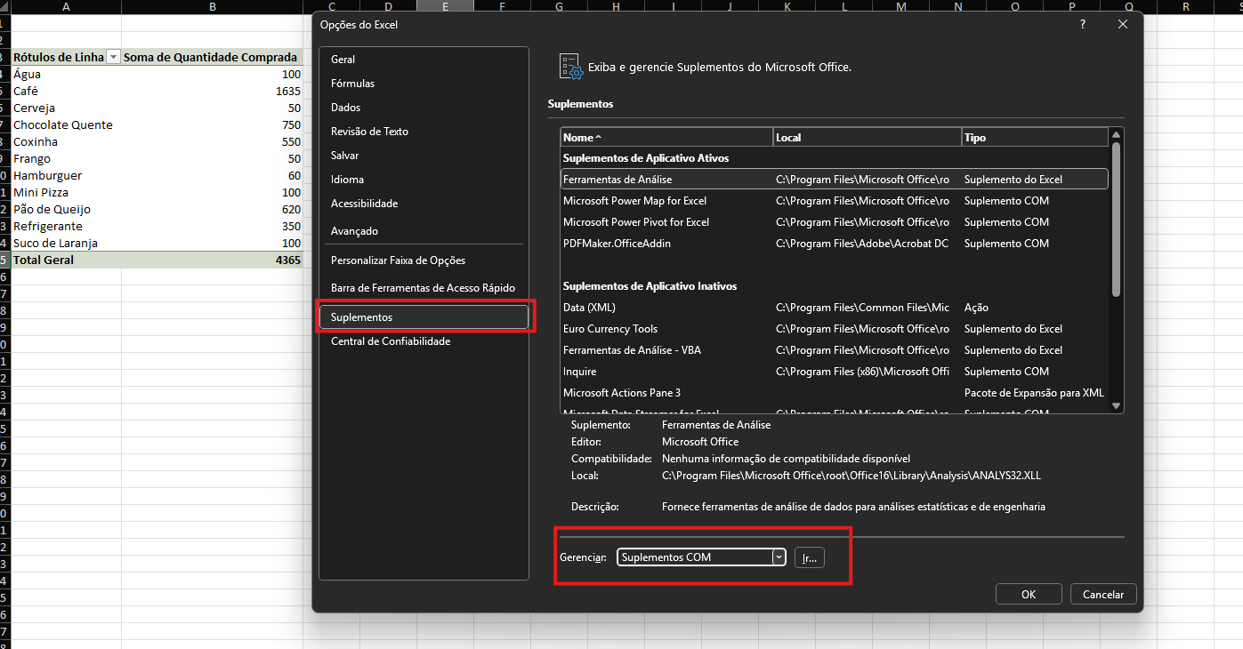Select the Frango cell in pivot table
1243x649 pixels.
coord(67,159)
